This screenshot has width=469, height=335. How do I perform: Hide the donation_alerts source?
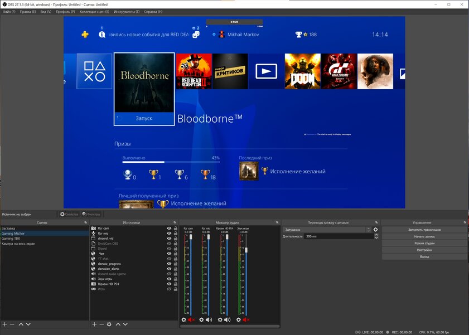(169, 269)
